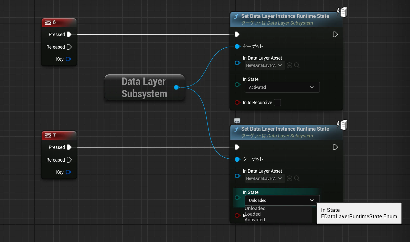Open the Activated In State dropdown
410x242 pixels.
click(282, 87)
